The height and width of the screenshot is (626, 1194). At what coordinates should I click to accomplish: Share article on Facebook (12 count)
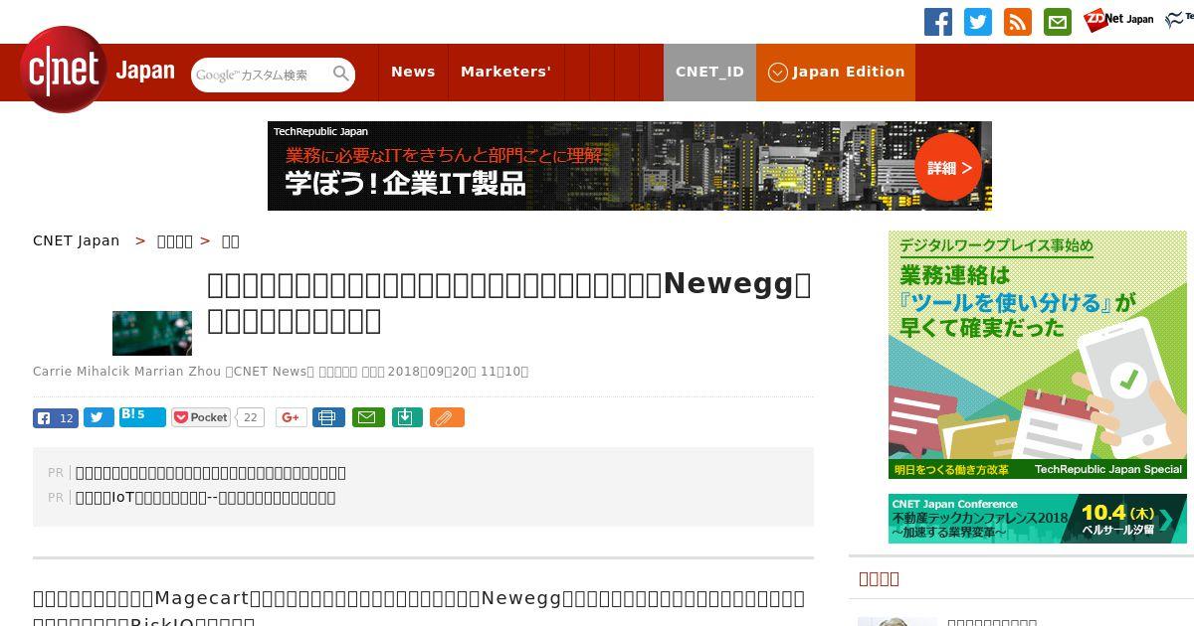[x=56, y=417]
